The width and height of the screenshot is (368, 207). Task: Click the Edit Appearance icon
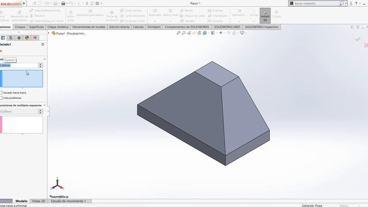229,33
